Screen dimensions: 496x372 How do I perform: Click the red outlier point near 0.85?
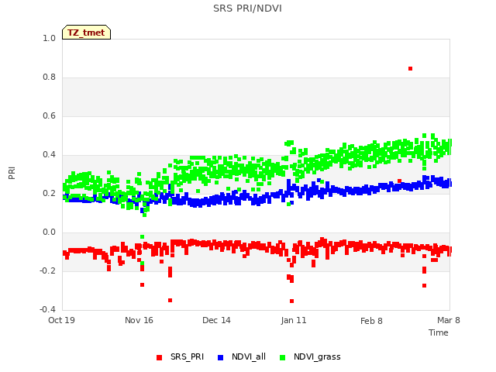pyautogui.click(x=410, y=69)
